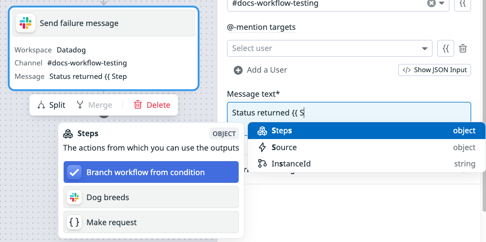Insert template variable for the channel field
Viewport: 486px width, 242px height.
pyautogui.click(x=462, y=3)
